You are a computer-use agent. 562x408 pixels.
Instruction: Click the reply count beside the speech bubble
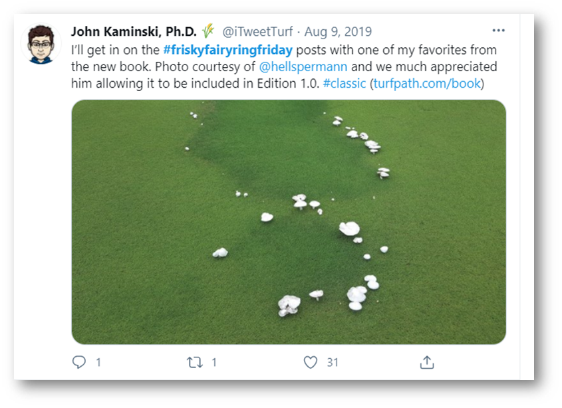[98, 362]
